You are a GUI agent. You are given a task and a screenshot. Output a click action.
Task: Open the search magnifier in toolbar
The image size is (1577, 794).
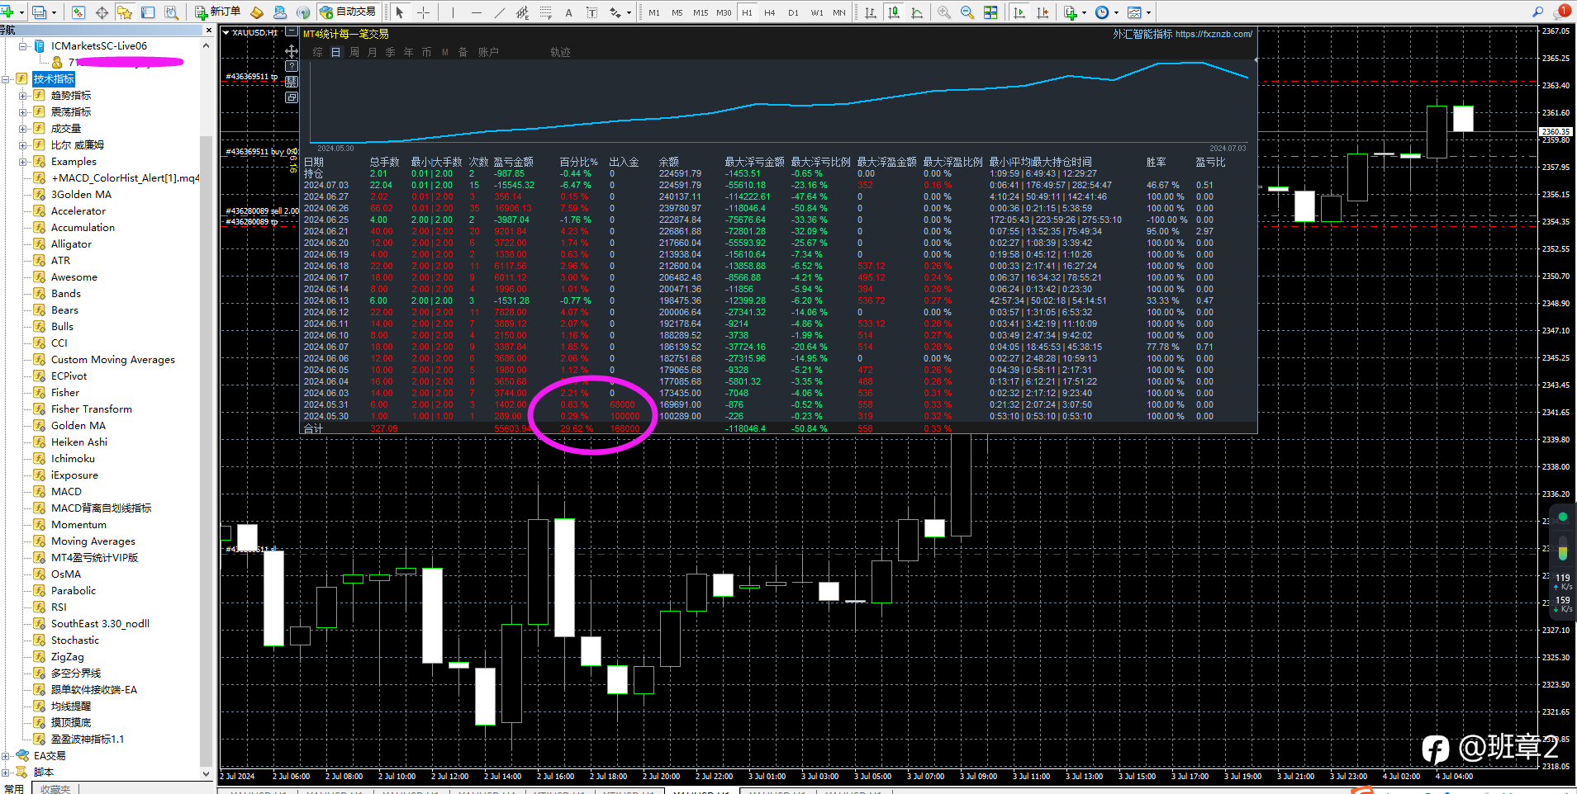(x=1537, y=12)
